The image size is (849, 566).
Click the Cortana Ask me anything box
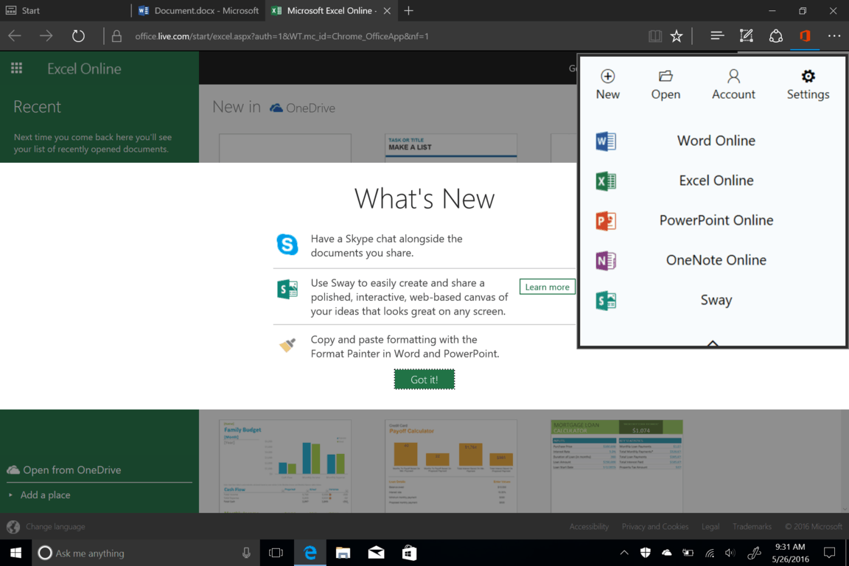coord(146,553)
